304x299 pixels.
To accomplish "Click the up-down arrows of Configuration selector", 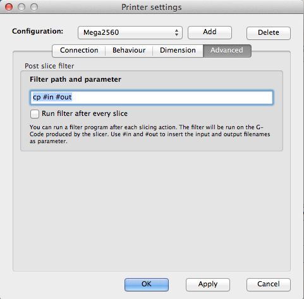I will (x=176, y=32).
